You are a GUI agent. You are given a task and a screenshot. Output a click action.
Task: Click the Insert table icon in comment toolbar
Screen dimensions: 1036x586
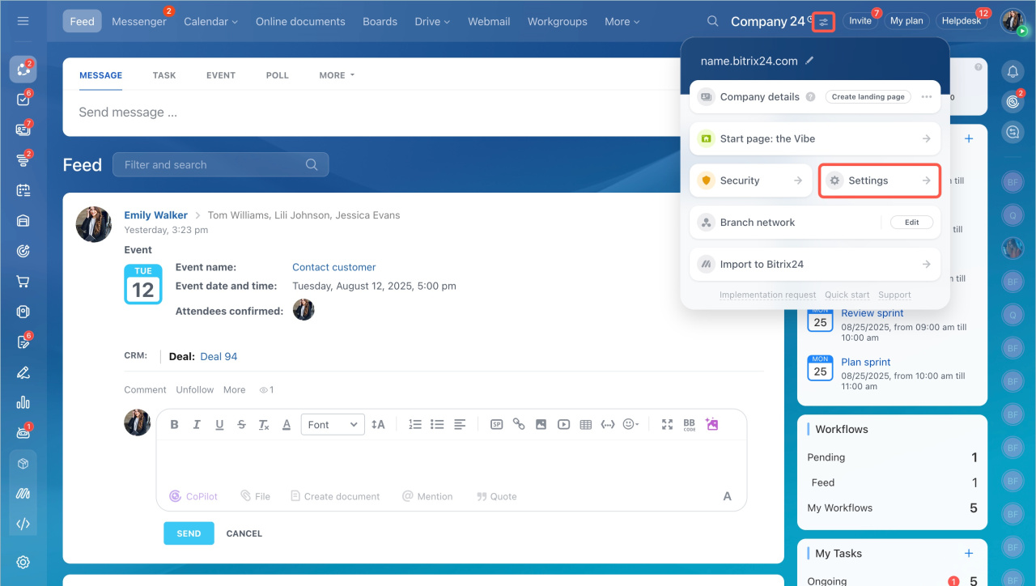click(585, 423)
